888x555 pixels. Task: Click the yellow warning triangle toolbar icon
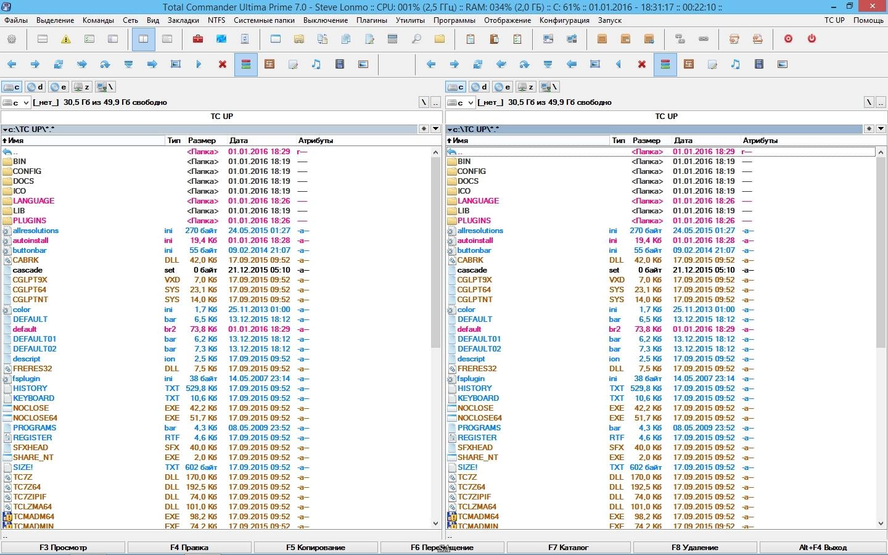click(66, 39)
